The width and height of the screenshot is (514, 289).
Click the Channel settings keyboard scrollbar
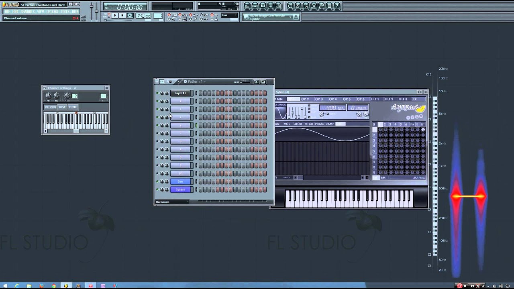click(x=76, y=131)
